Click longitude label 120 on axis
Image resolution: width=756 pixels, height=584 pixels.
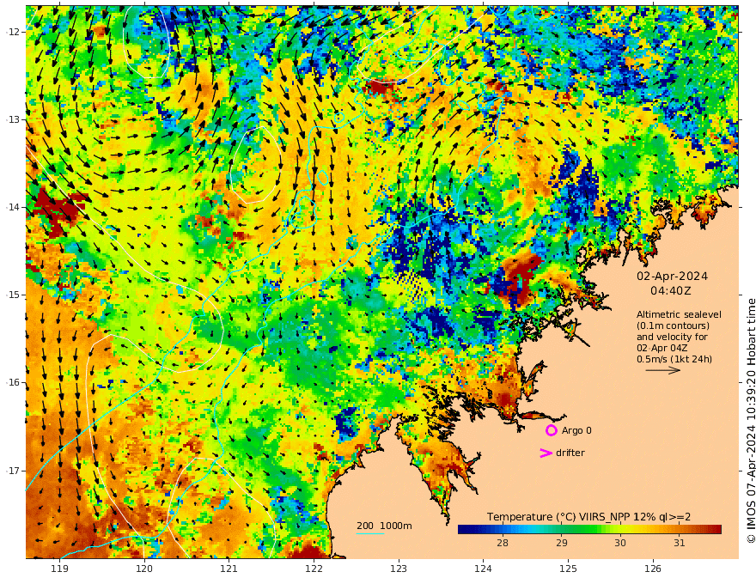point(144,569)
